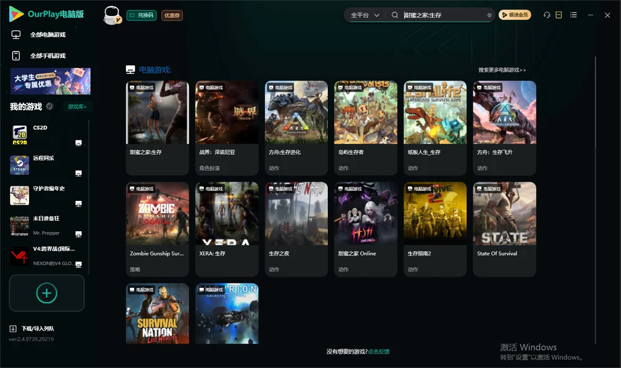Click the XERA: 生存 game title
Screen dimensions: 621x368
(x=212, y=254)
